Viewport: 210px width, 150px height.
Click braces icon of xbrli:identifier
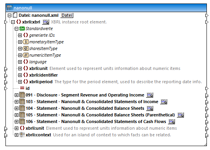(26, 75)
